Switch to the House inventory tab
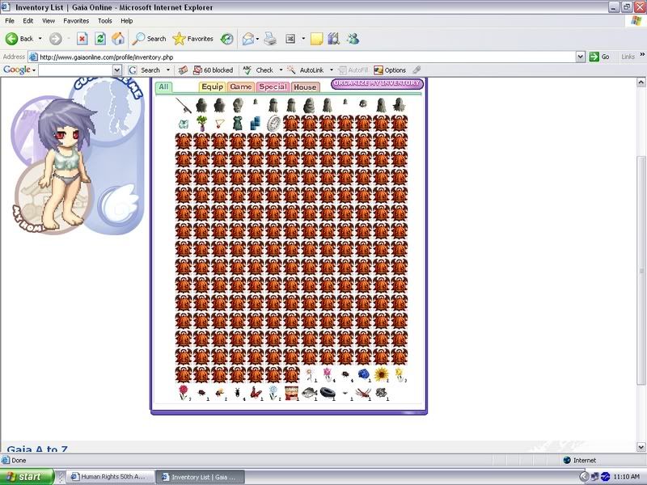 pyautogui.click(x=305, y=87)
